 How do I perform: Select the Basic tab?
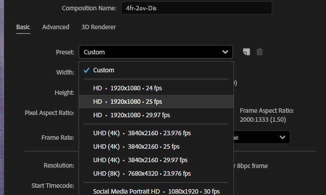(x=23, y=27)
